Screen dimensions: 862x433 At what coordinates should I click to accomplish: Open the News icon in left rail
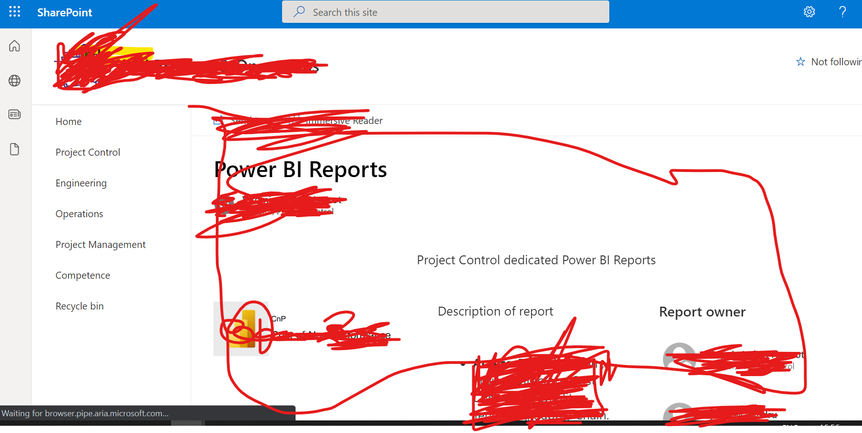(x=14, y=114)
